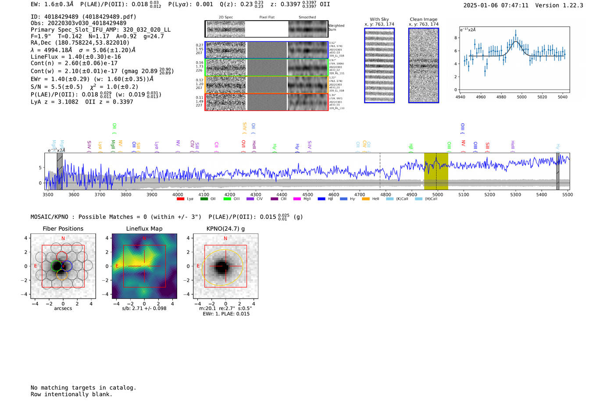Click the Row intentionally blank text
Screen dimensions: 614x418
point(71,394)
